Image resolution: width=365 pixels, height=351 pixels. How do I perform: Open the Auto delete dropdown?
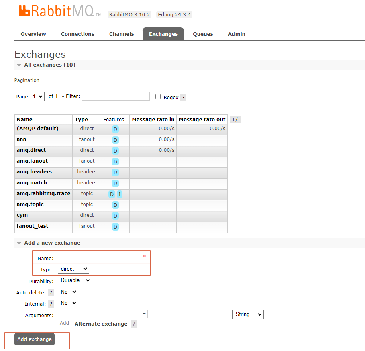(68, 292)
